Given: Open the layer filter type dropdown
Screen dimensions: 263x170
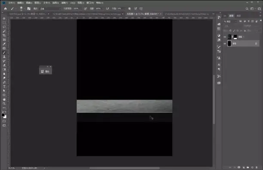Looking at the screenshot, I should (x=230, y=21).
